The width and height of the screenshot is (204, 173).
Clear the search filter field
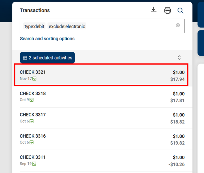click(178, 25)
